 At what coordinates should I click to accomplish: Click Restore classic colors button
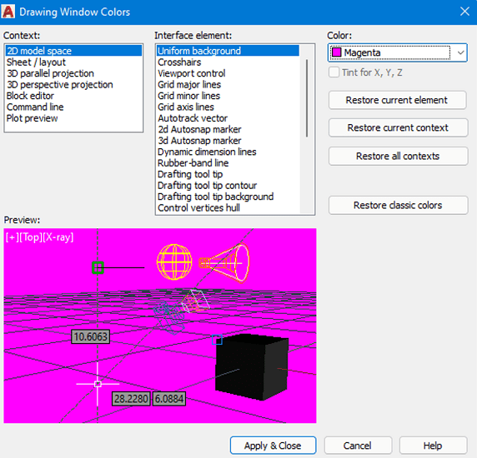398,206
